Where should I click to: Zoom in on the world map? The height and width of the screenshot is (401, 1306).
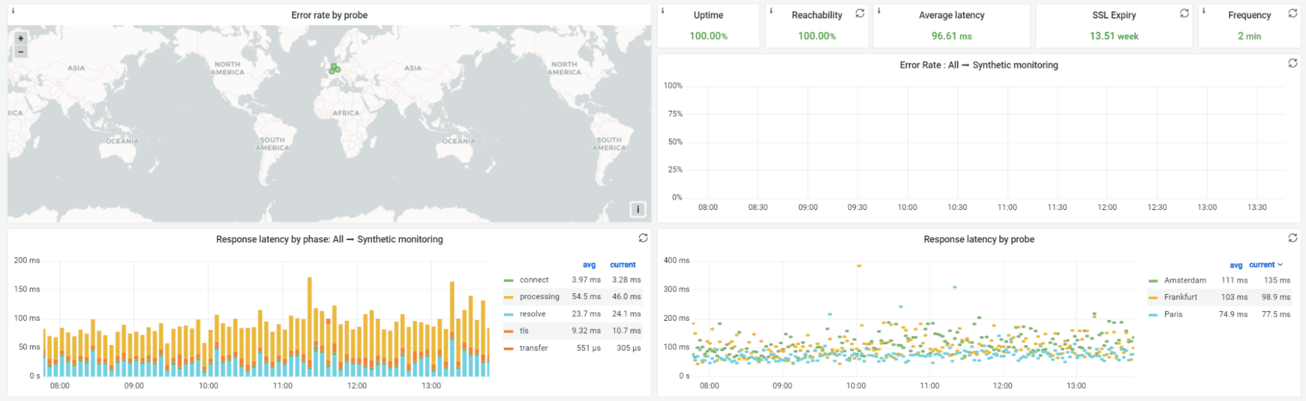(x=21, y=38)
